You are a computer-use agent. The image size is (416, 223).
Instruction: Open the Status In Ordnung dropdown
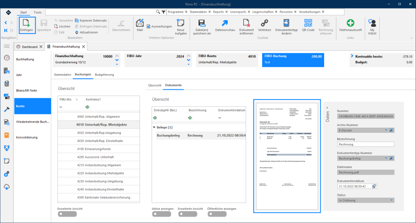coord(392,200)
